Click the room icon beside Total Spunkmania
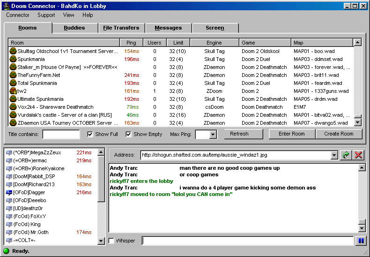 click(x=13, y=83)
